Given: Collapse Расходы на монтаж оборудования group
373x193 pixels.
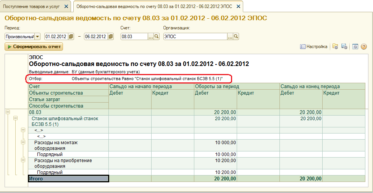Looking at the screenshot, I should click(x=23, y=142).
